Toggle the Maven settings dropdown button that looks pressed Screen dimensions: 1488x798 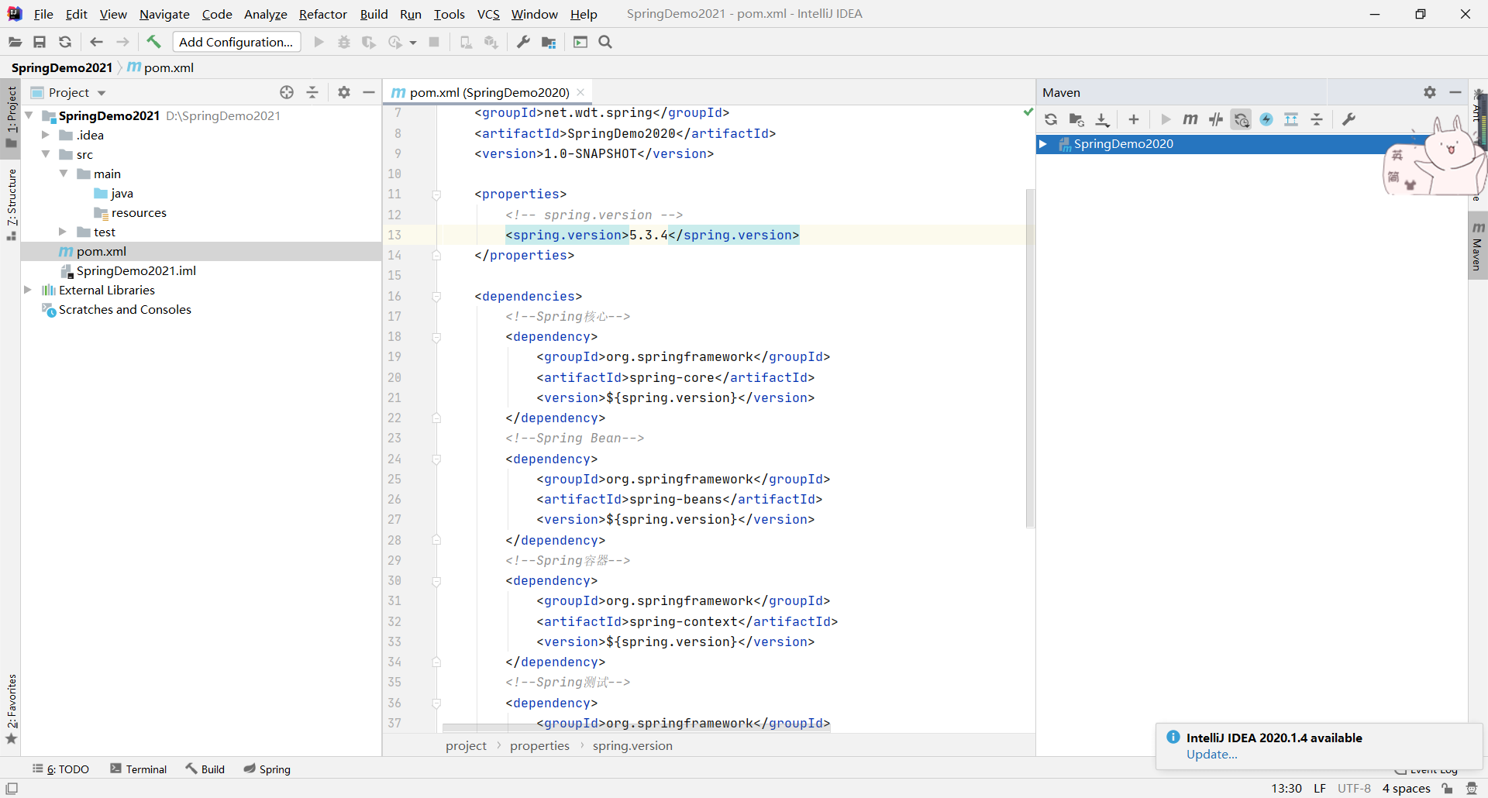1242,119
